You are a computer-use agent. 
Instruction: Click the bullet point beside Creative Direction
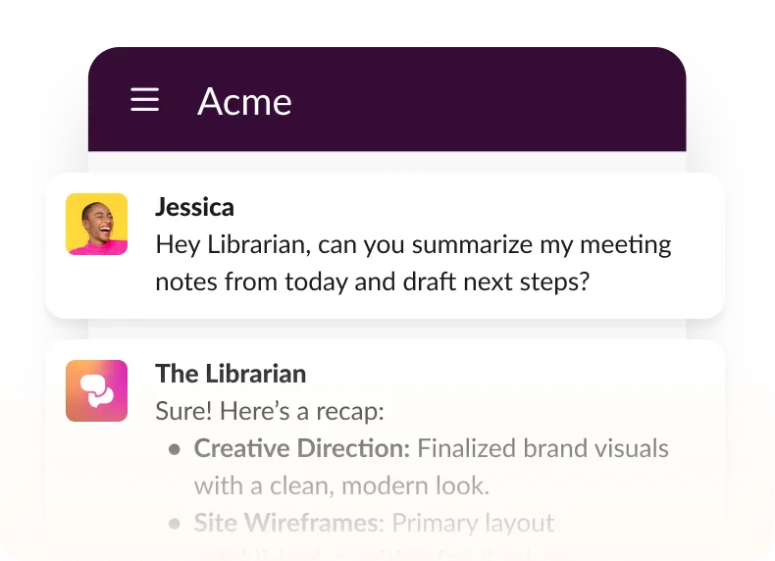(x=175, y=449)
